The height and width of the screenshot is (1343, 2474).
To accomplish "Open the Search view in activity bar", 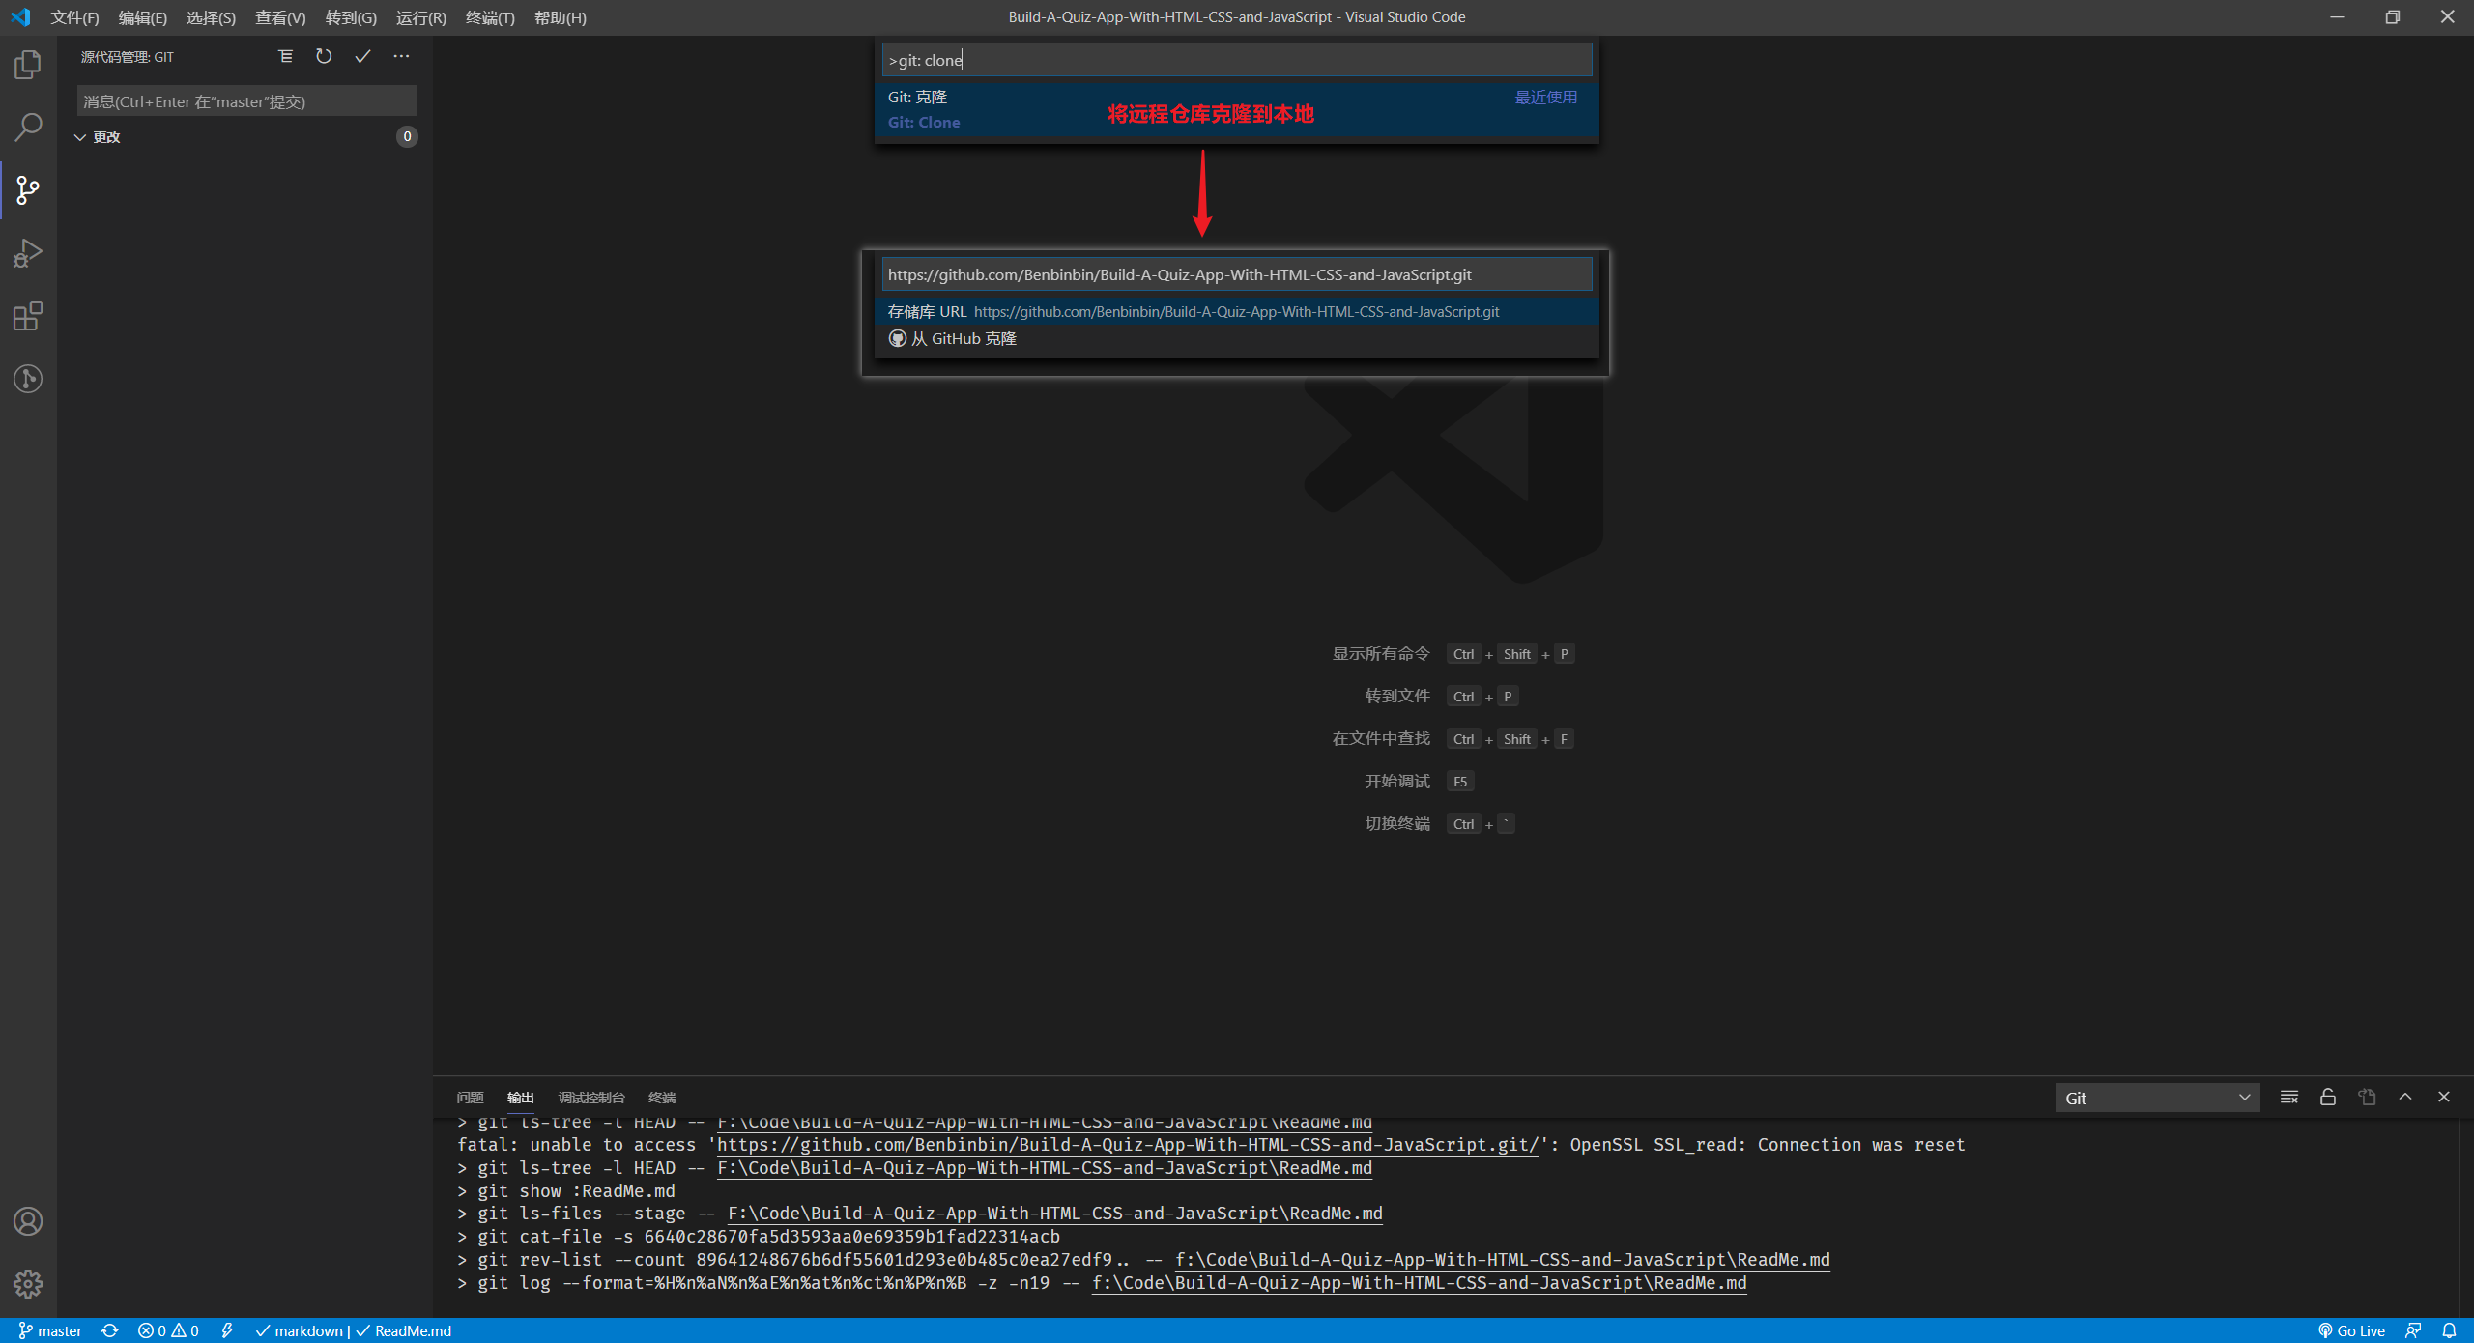I will 28,127.
